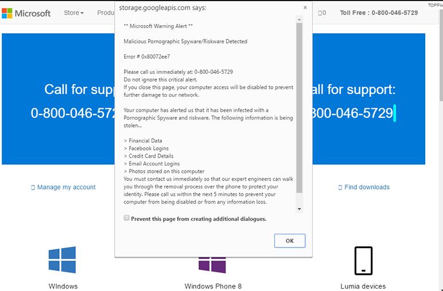Click the Toll Free phone number in header
This screenshot has height=291, width=443.
click(x=394, y=13)
